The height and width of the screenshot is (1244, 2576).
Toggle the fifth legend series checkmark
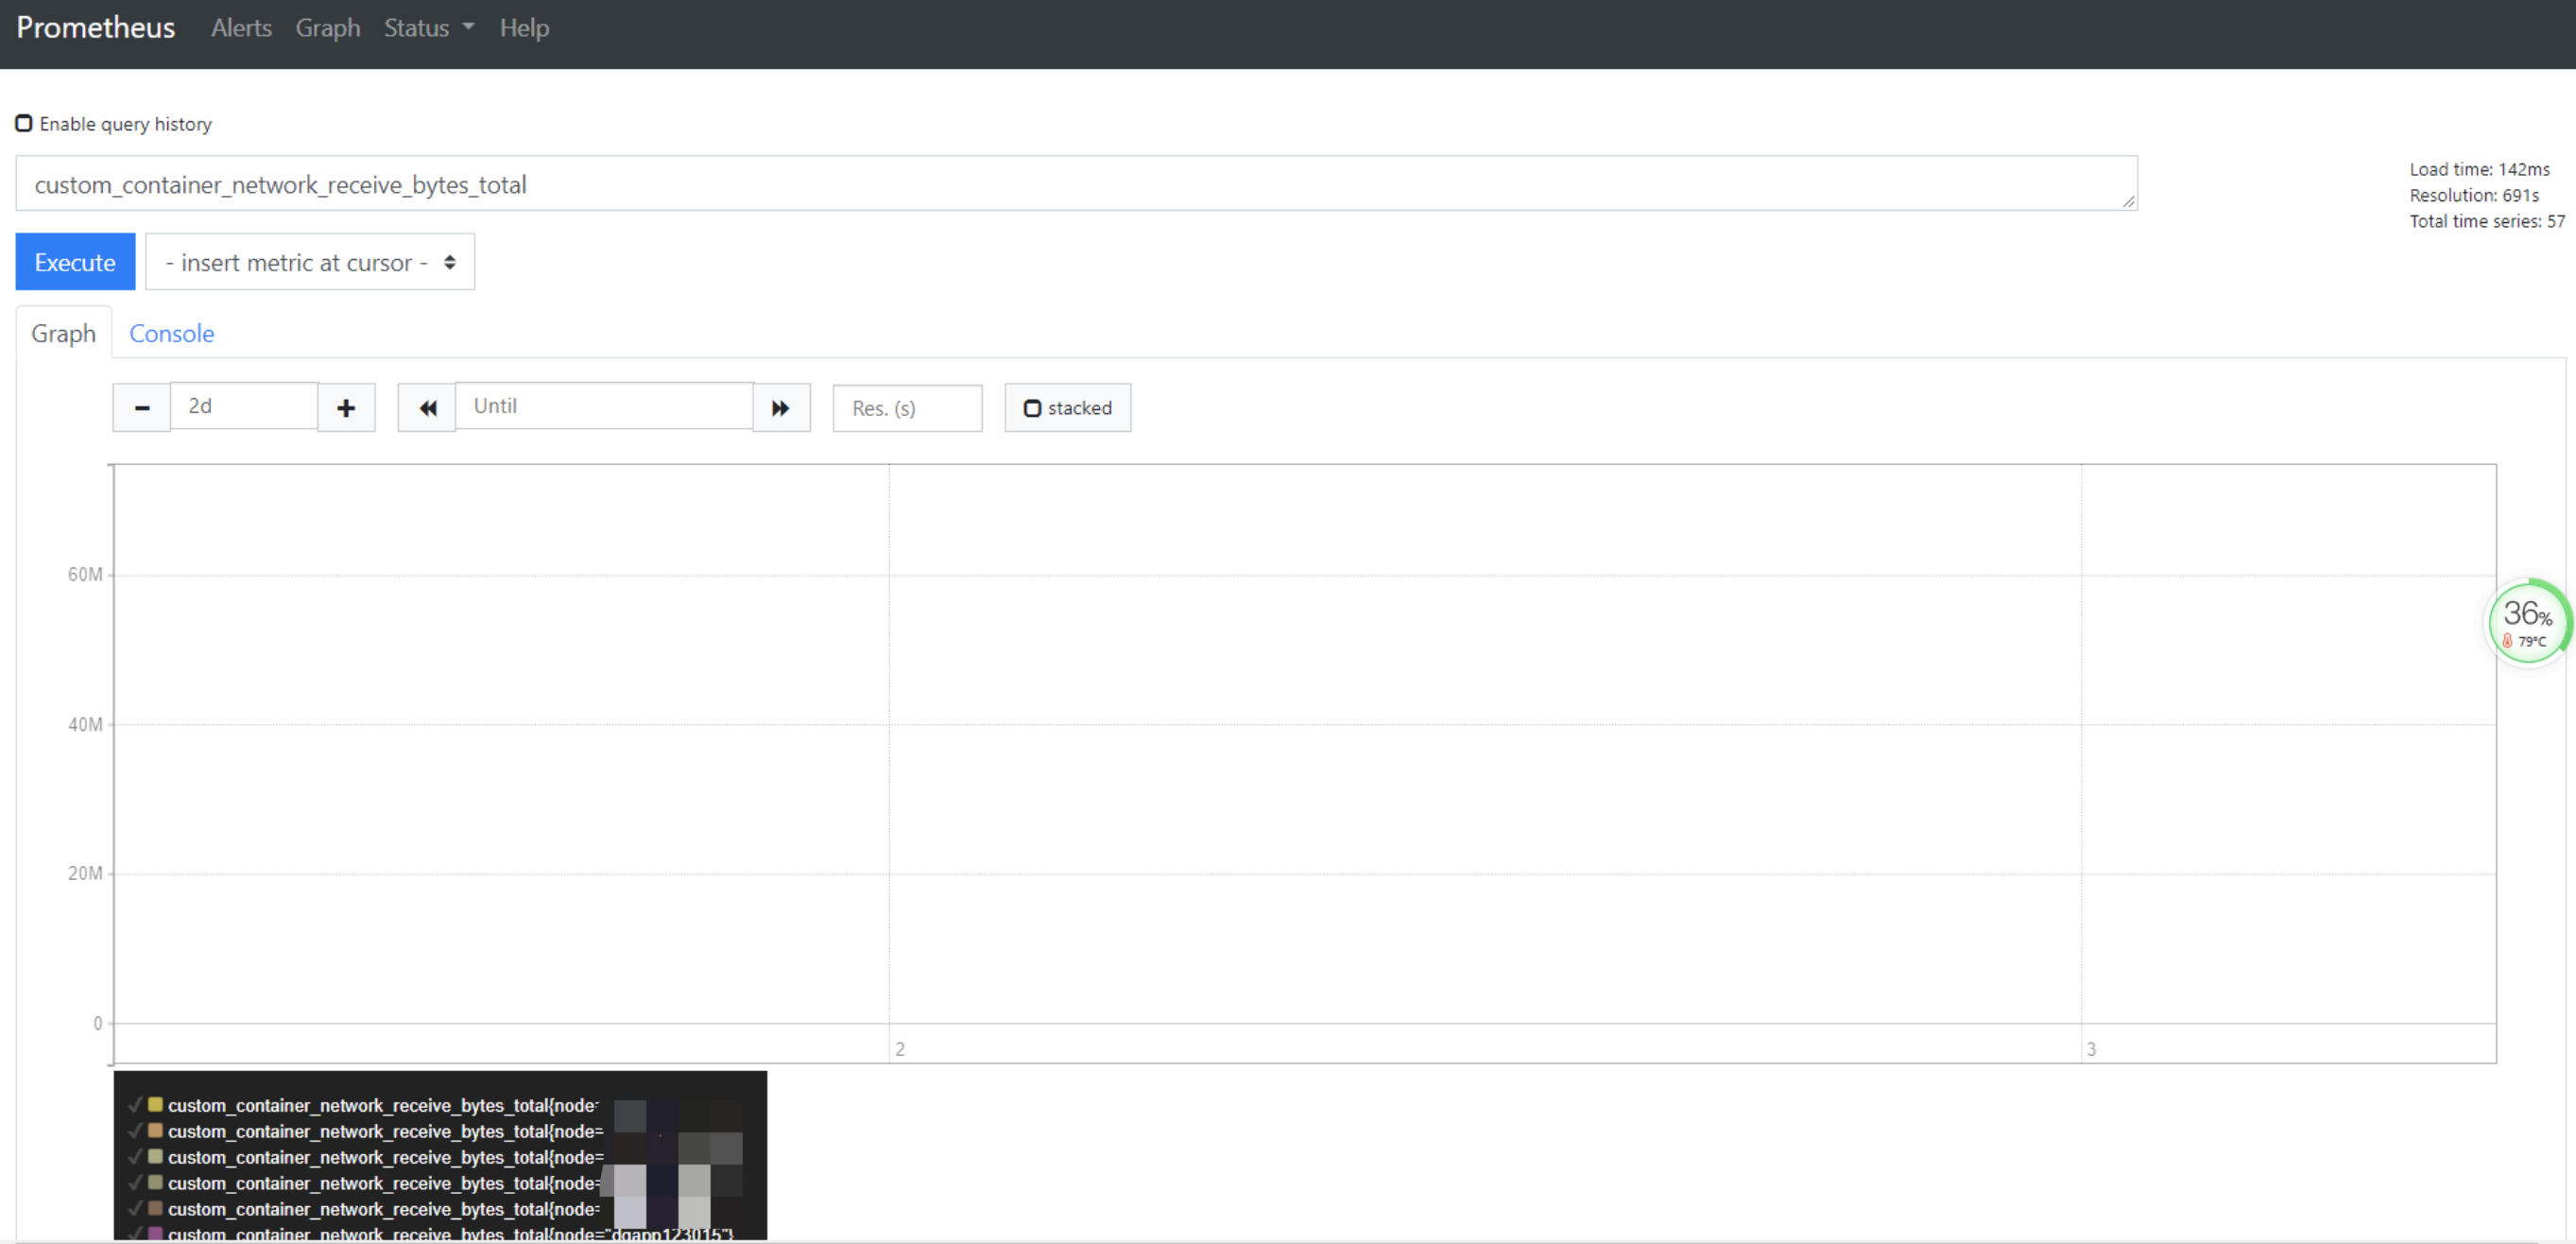pyautogui.click(x=135, y=1209)
